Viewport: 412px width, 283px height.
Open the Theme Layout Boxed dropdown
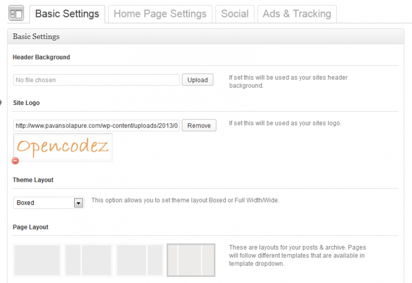tap(48, 203)
